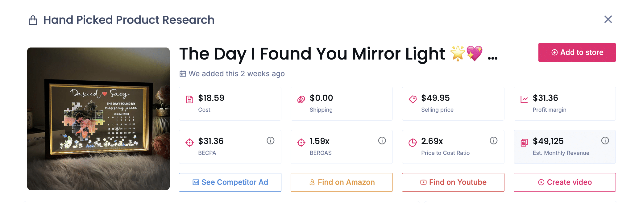Show Price to Cost Ratio info icon
Screen dimensions: 643x203
coord(494,141)
